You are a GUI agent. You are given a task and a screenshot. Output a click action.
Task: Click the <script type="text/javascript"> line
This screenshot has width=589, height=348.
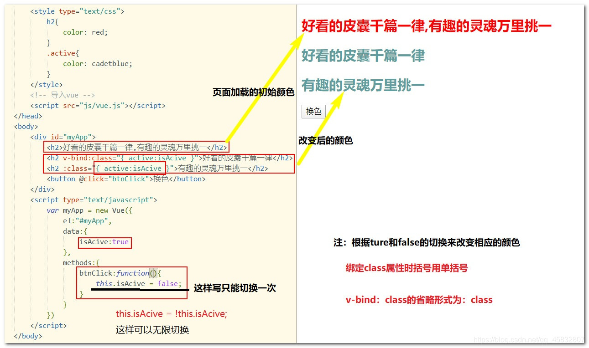coord(94,200)
